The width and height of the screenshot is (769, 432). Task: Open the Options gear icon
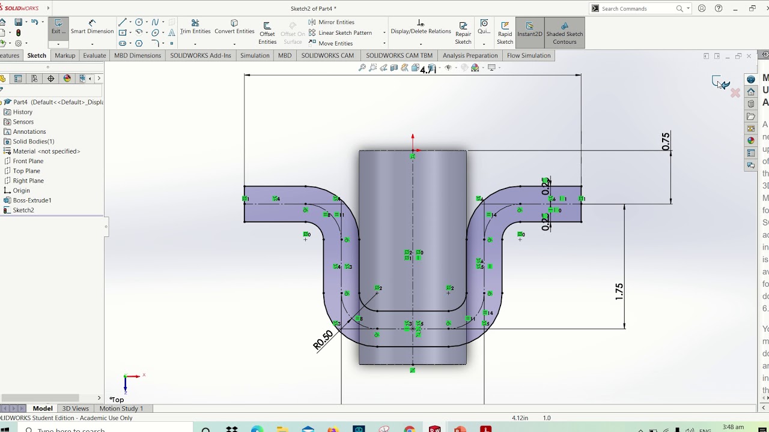point(18,43)
